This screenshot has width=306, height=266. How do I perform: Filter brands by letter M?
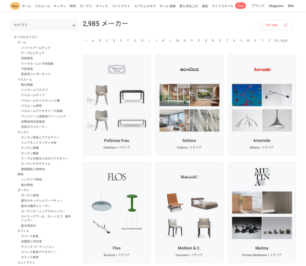click(177, 41)
